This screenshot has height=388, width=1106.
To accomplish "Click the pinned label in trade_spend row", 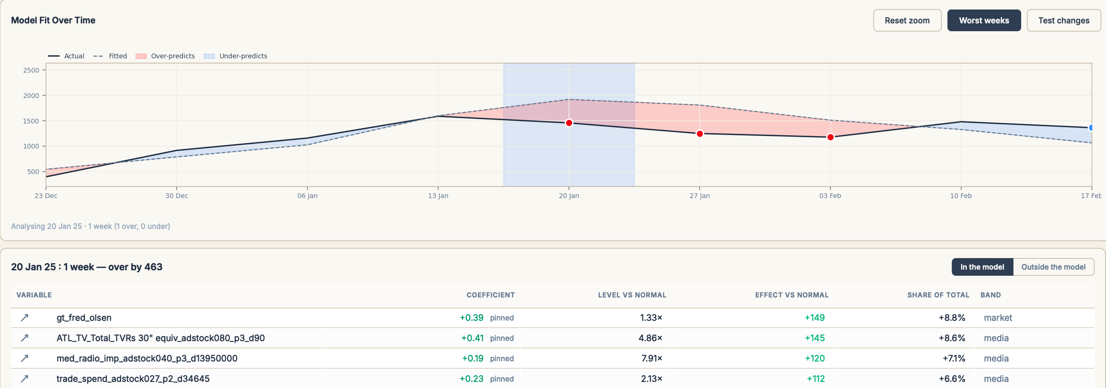I will click(502, 379).
